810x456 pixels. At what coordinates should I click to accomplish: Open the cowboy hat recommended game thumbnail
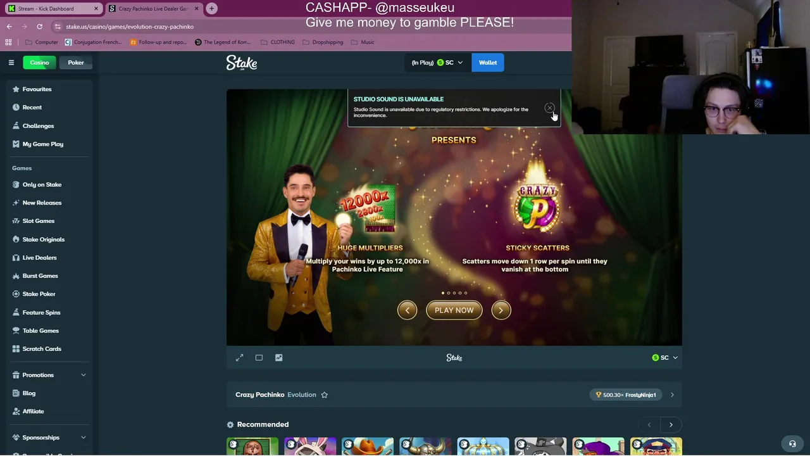click(x=368, y=446)
